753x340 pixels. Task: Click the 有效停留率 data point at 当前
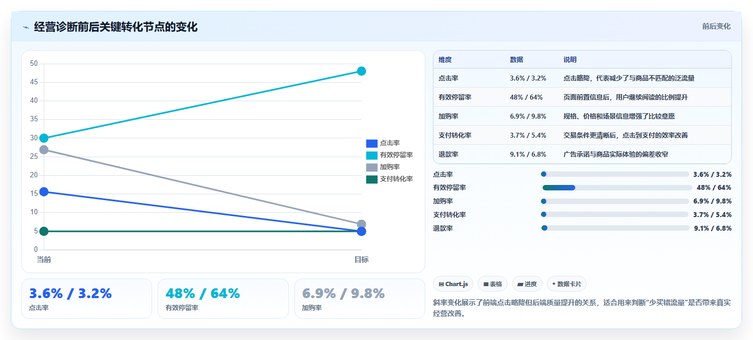pos(44,138)
